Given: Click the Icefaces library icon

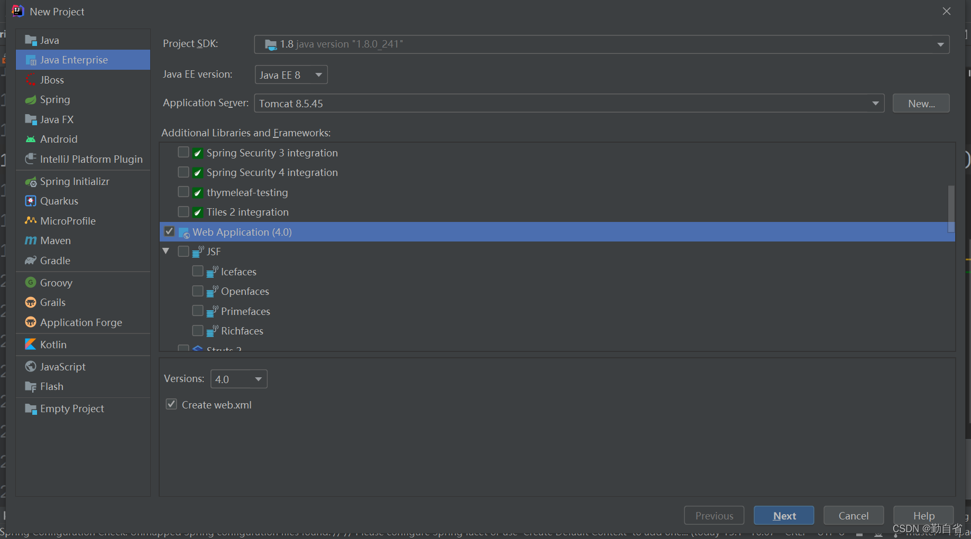Looking at the screenshot, I should (x=212, y=272).
